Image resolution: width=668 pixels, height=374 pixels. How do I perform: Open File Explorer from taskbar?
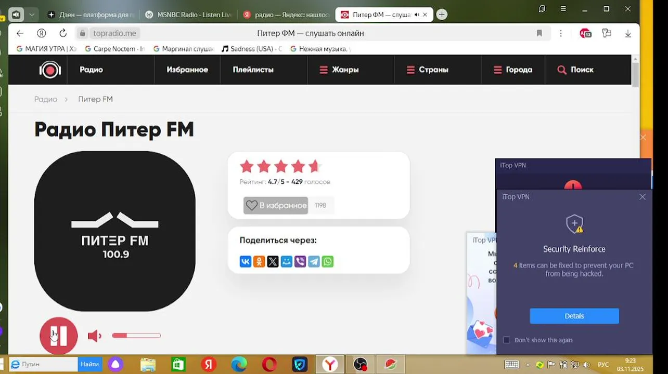click(x=148, y=365)
